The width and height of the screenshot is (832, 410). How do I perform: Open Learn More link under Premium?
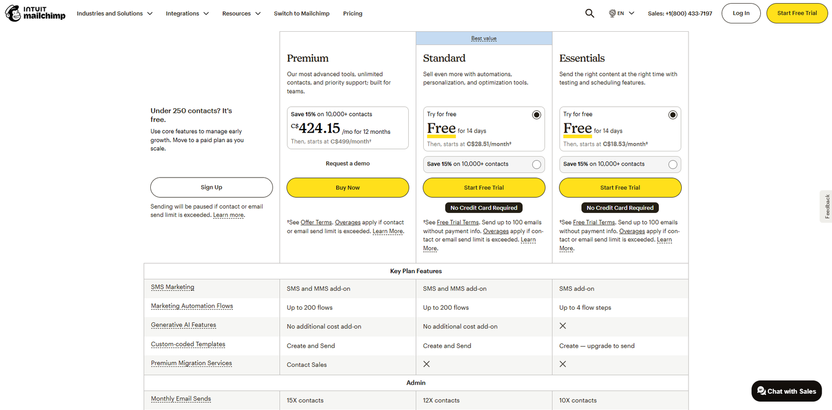point(388,231)
